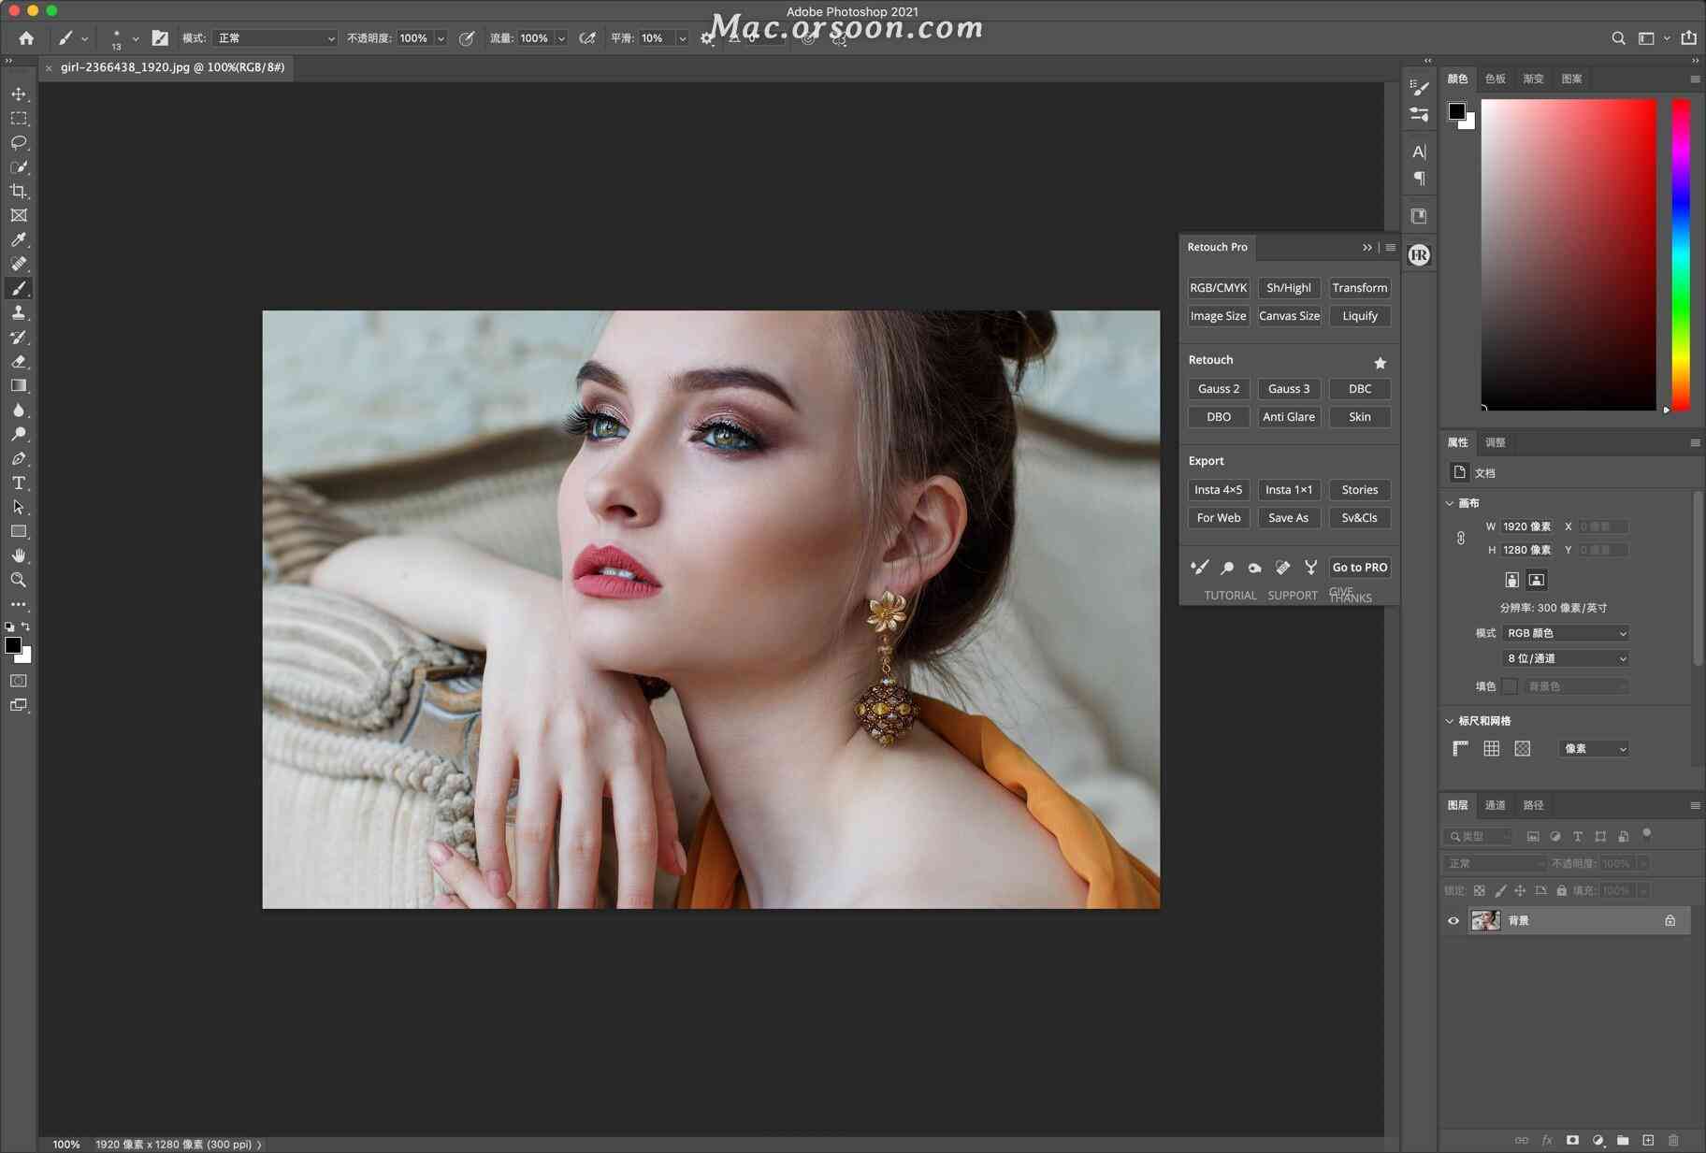
Task: Select the Move tool
Action: click(x=19, y=94)
